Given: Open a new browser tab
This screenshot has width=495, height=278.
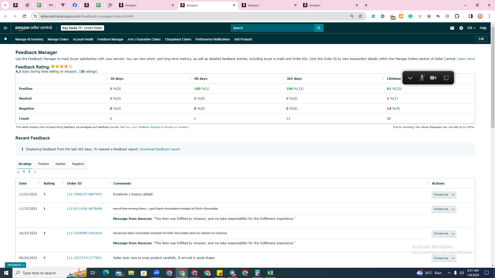Looking at the screenshot, I should tap(366, 5).
